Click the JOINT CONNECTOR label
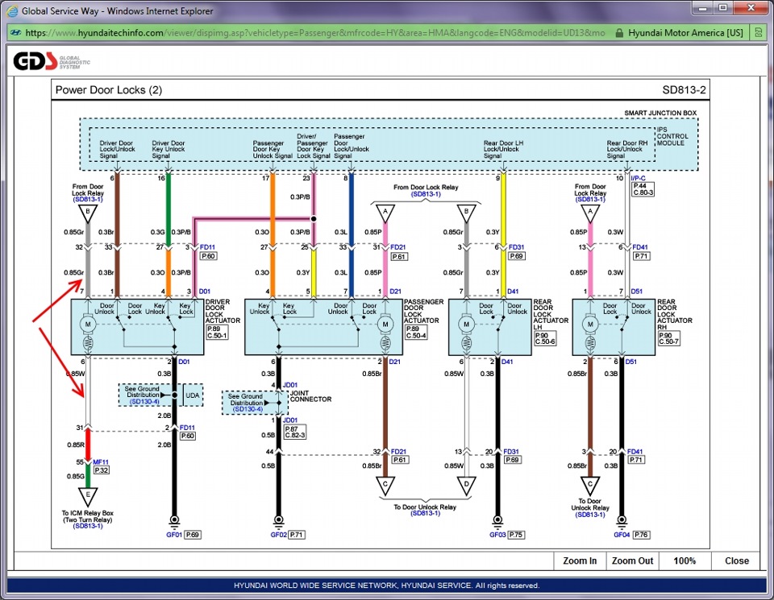774x600 pixels. 310,396
